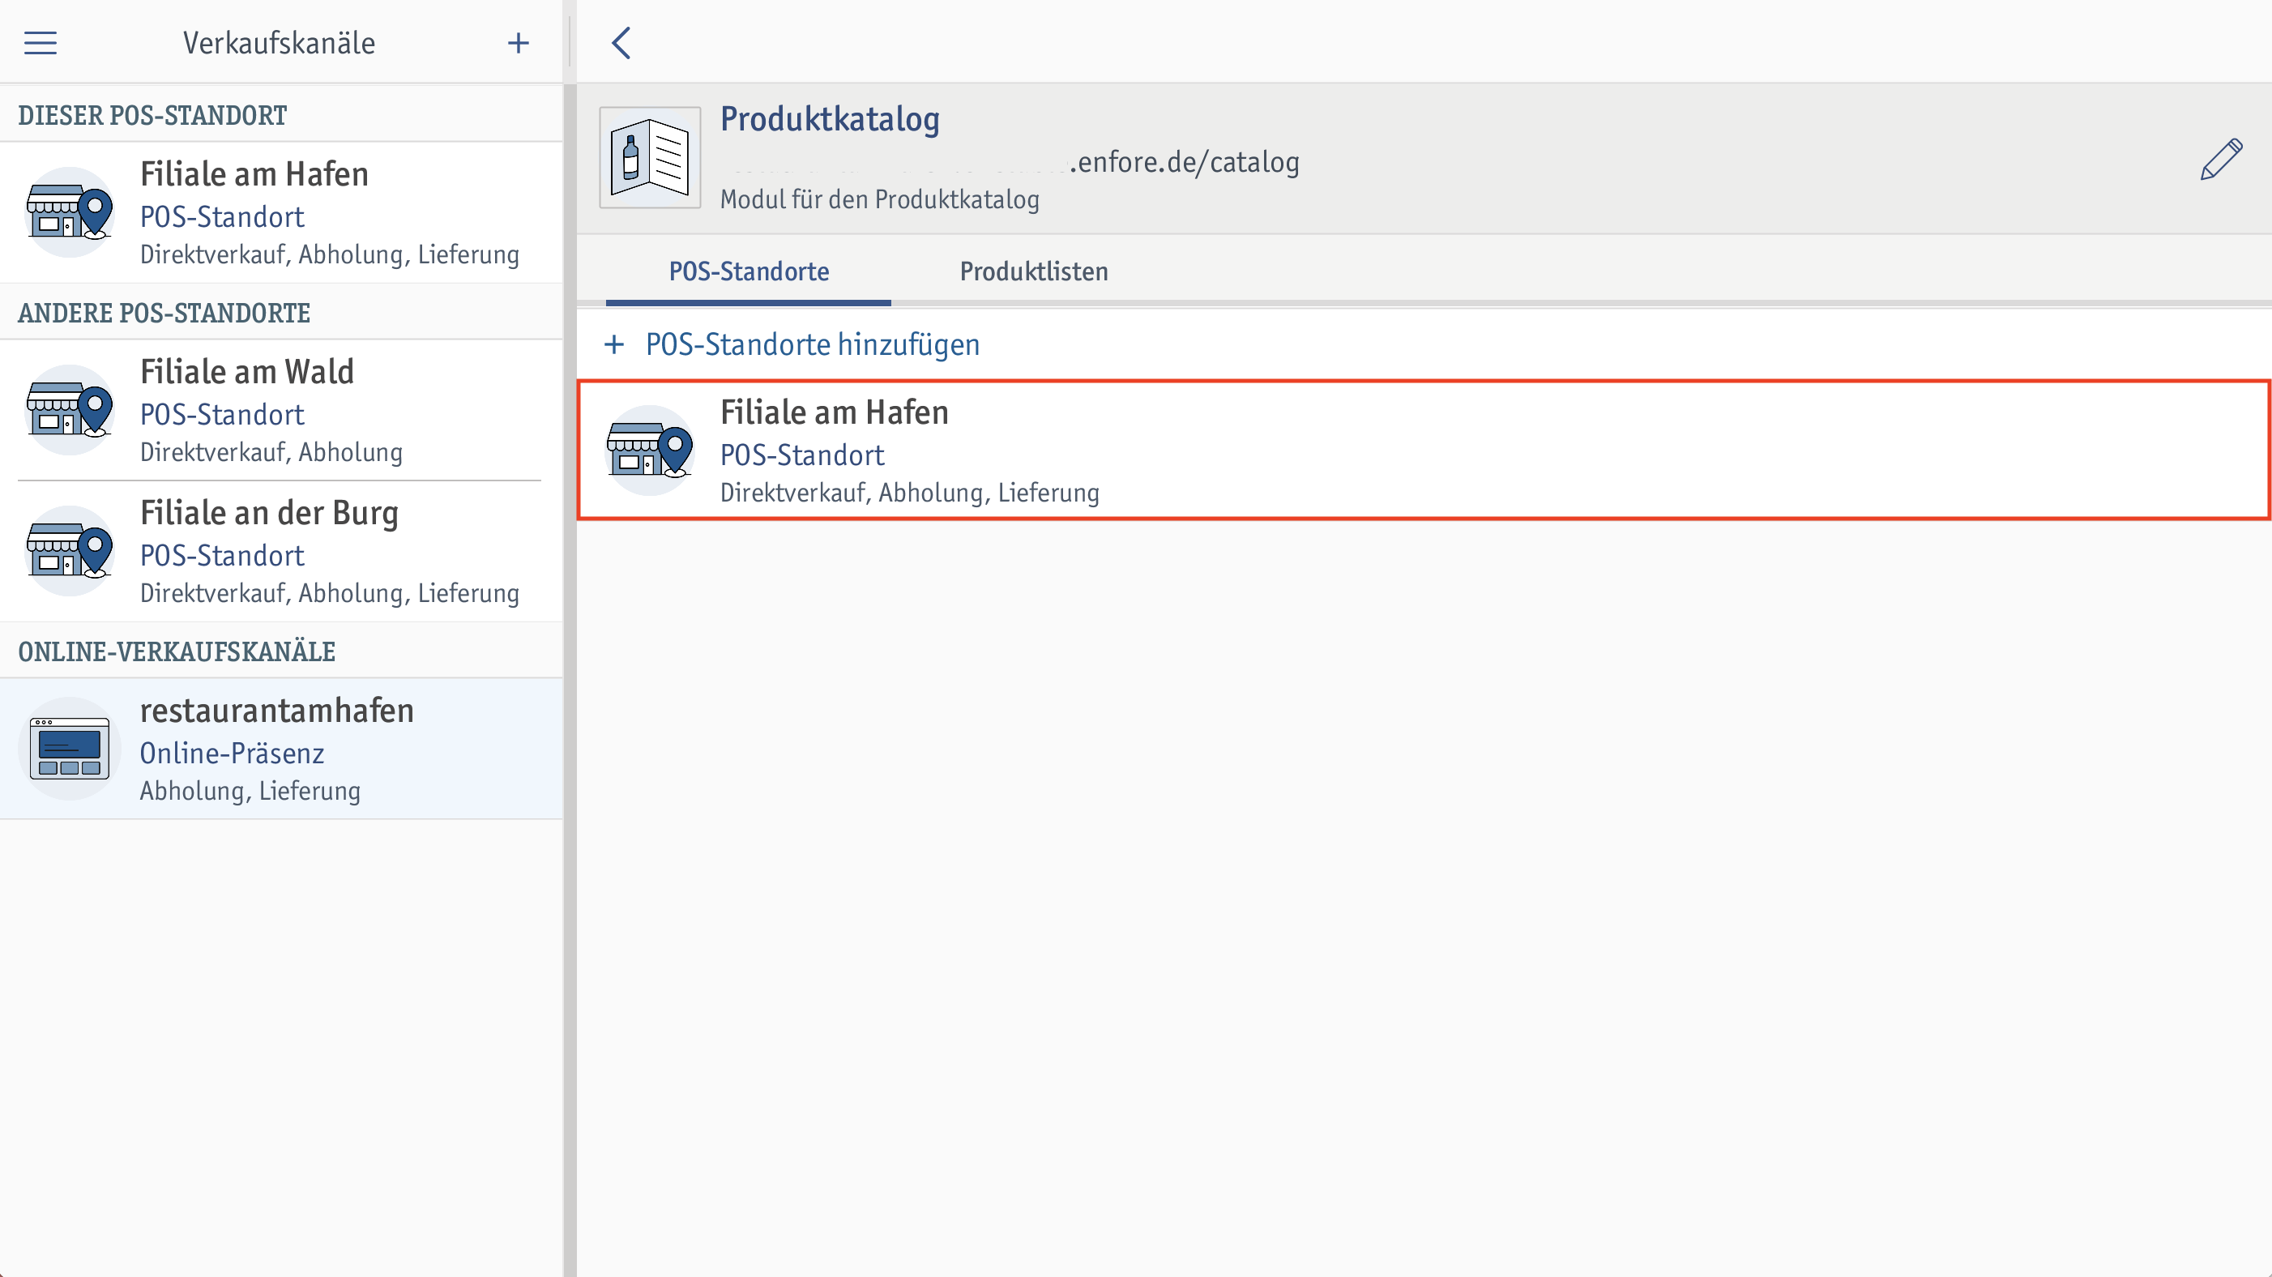
Task: Select Filiale am Wald sales channel
Action: tap(281, 410)
